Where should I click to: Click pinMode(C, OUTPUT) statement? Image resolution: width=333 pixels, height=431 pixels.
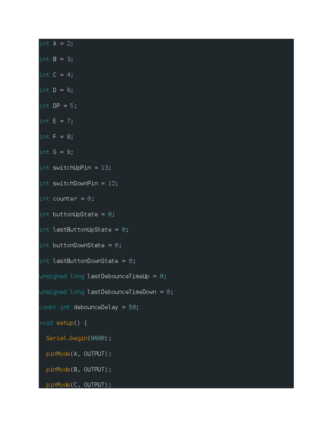coord(79,385)
